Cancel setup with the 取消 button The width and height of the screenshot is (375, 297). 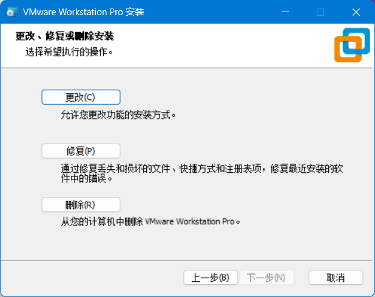[336, 278]
